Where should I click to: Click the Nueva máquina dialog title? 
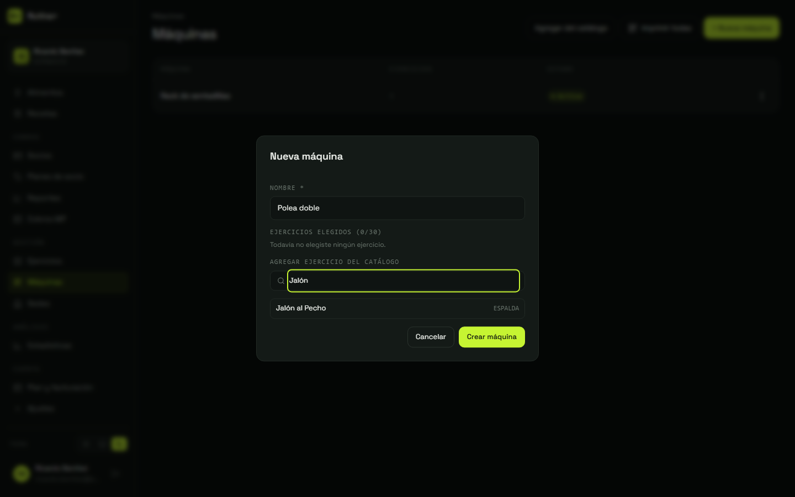click(306, 156)
